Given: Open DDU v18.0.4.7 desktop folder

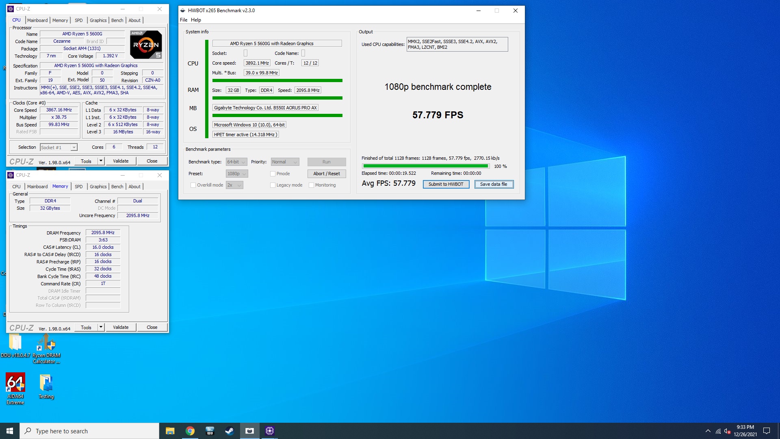Looking at the screenshot, I should pos(15,346).
